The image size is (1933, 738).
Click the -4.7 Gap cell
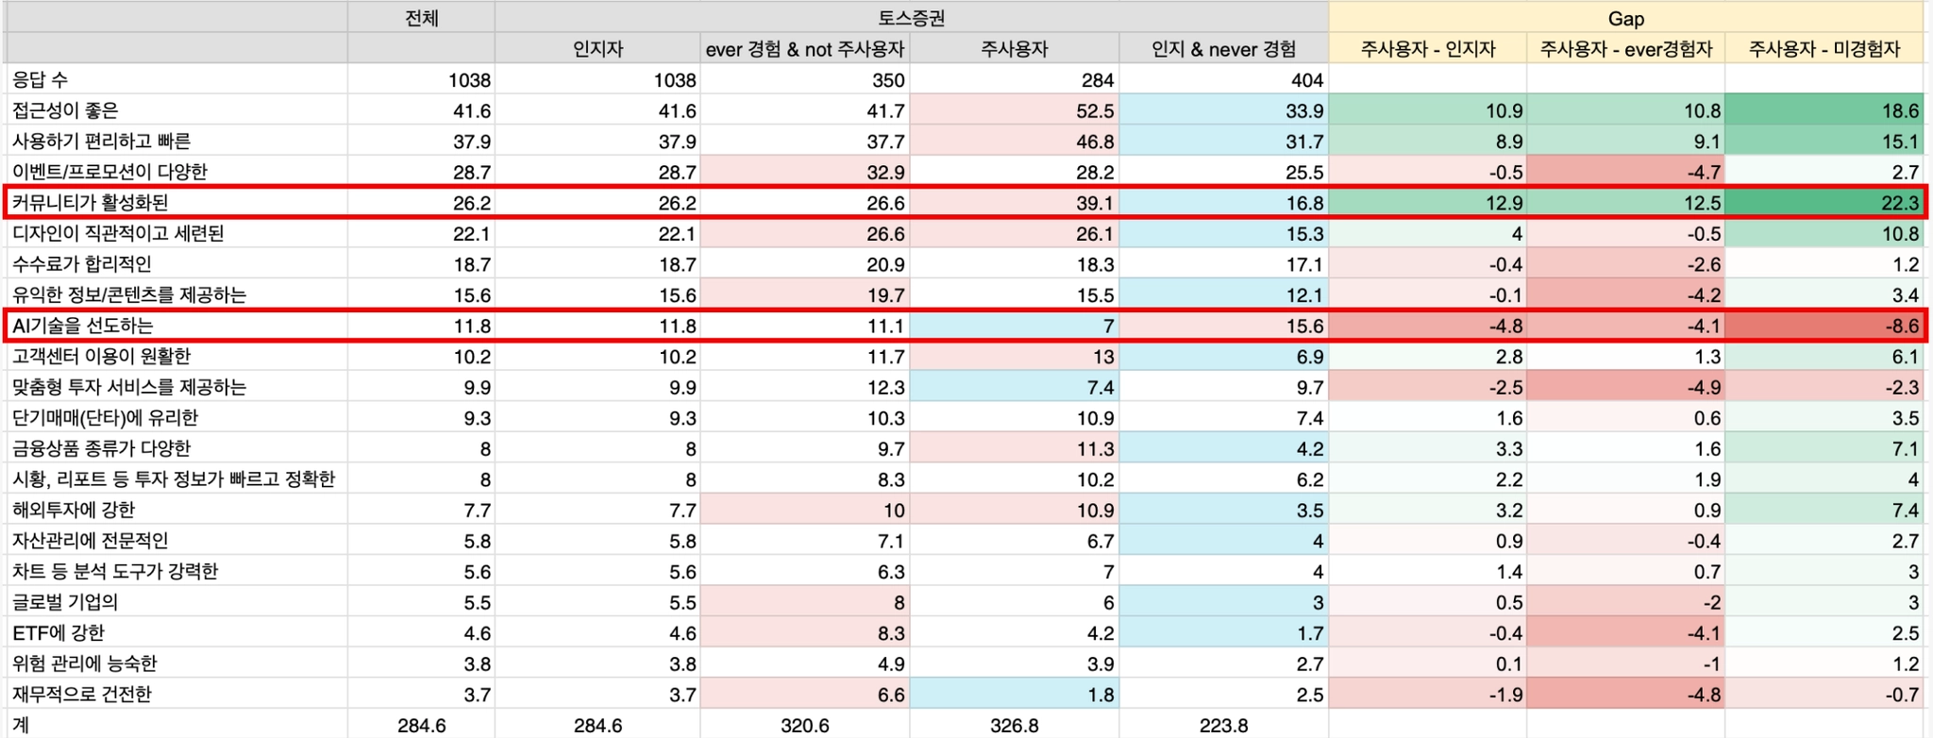[x=1626, y=172]
